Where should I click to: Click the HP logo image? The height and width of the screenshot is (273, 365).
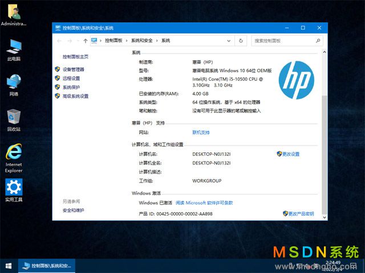coord(297,80)
